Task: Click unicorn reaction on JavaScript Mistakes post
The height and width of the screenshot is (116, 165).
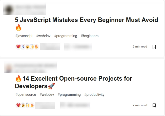Action: coord(23,47)
